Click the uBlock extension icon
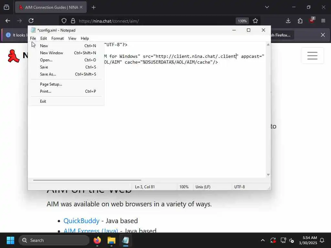This screenshot has height=248, width=331. pyautogui.click(x=312, y=20)
